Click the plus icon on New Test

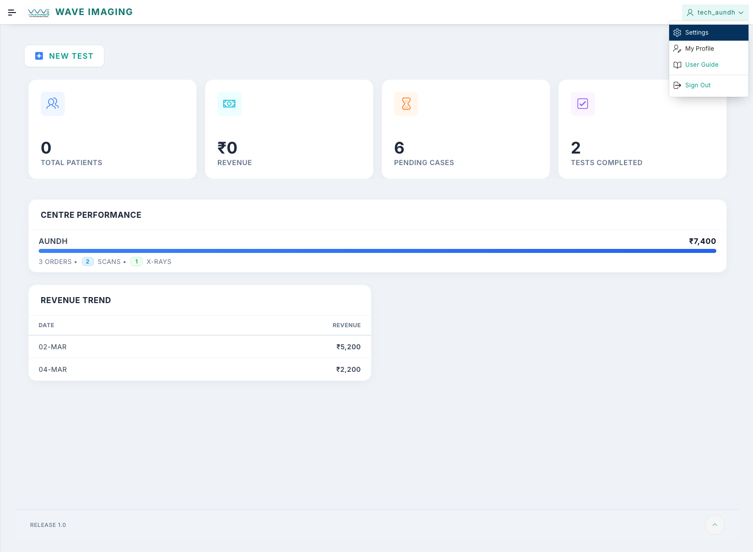click(x=39, y=56)
